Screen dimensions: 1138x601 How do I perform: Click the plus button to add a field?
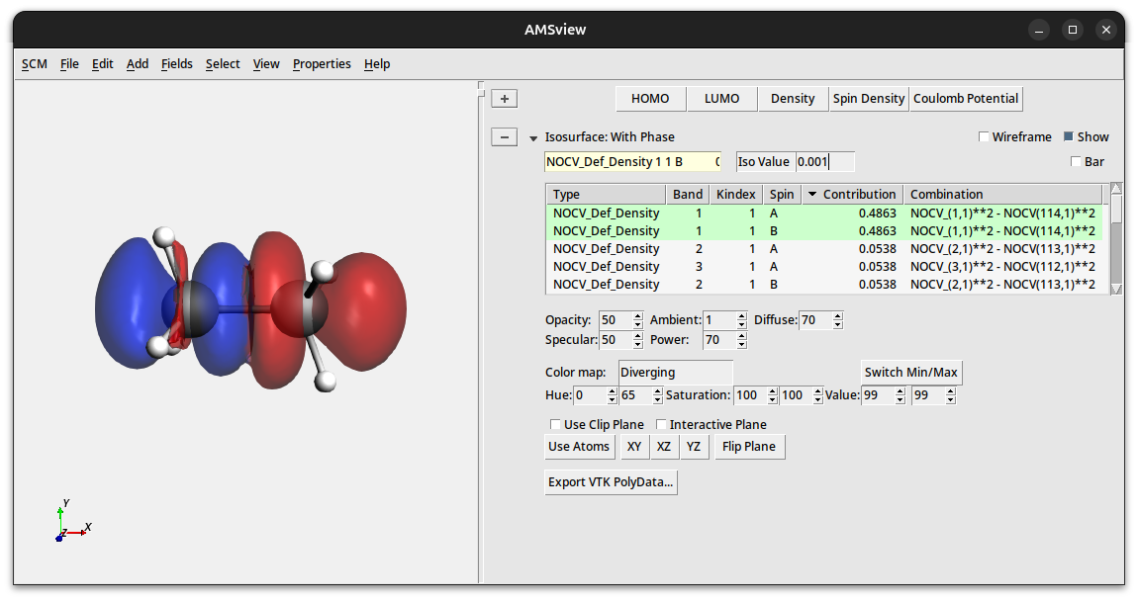505,99
